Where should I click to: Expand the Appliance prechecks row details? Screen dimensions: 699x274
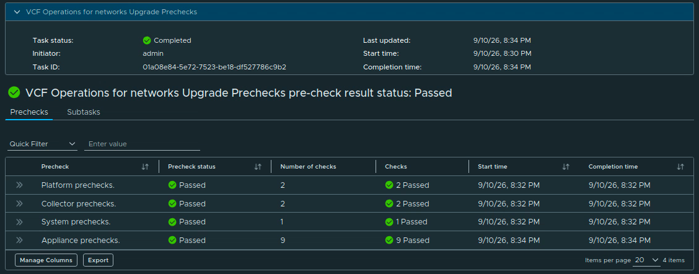point(19,240)
